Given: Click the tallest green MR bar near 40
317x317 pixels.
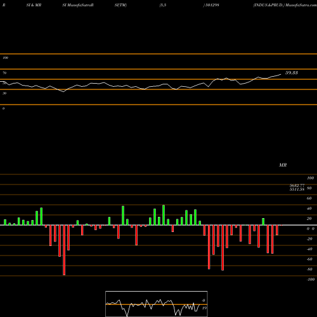Looking at the screenshot, I should (164, 215).
